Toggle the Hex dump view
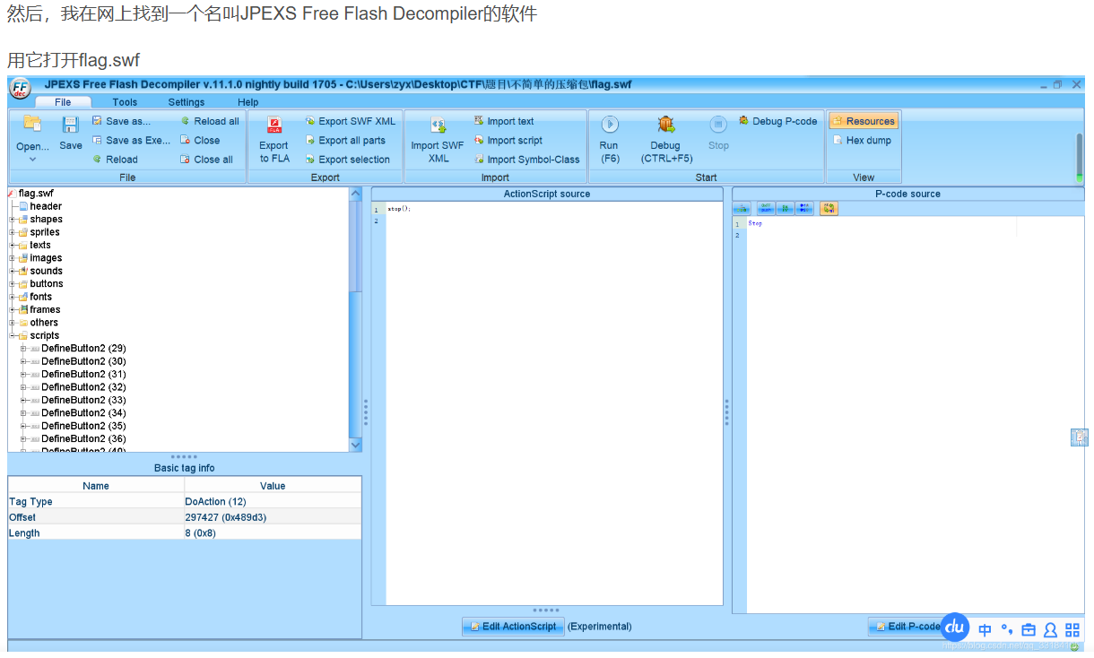1094x658 pixels. 861,140
